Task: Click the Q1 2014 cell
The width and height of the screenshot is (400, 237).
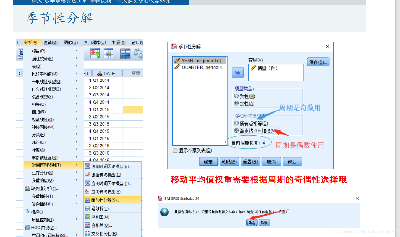Action: pyautogui.click(x=107, y=80)
